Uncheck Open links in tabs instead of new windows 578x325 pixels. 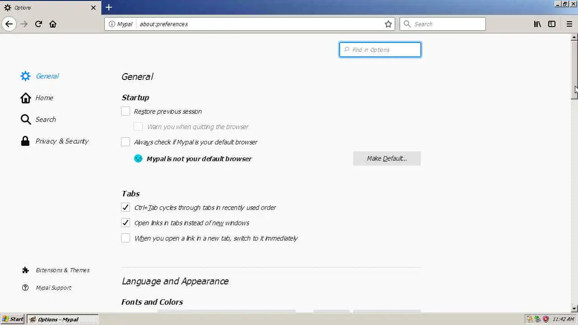click(126, 223)
